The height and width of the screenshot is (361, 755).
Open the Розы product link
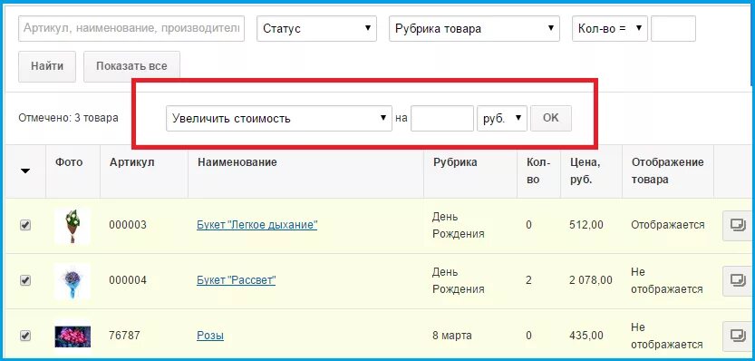pyautogui.click(x=210, y=336)
